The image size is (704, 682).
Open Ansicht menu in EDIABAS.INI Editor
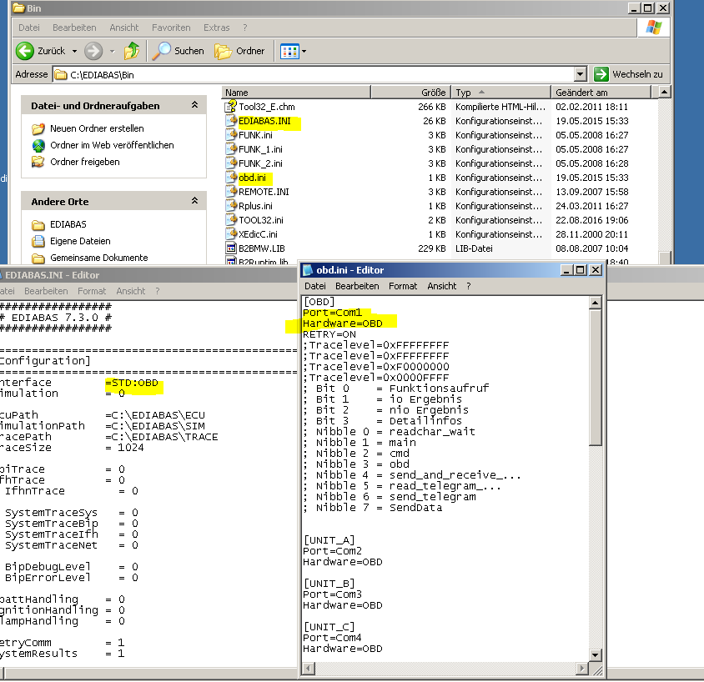click(x=131, y=291)
